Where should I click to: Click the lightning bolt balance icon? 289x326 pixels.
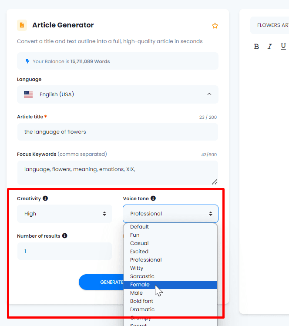[x=27, y=61]
